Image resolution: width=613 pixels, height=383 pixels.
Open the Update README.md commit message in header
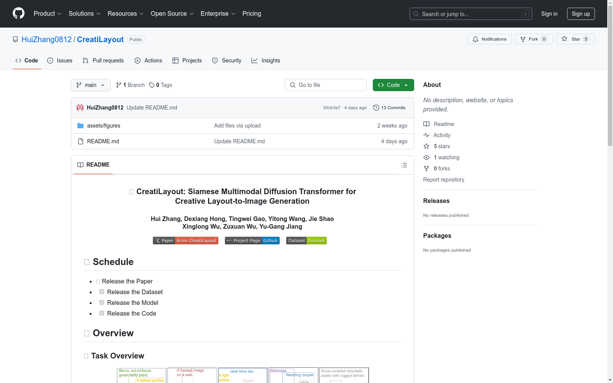152,108
